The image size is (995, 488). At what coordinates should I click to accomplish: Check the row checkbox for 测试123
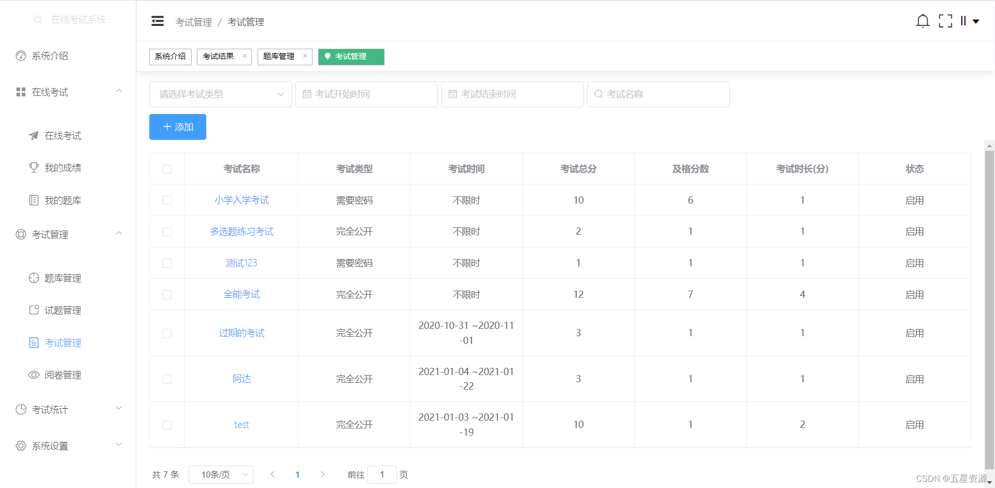coord(167,263)
